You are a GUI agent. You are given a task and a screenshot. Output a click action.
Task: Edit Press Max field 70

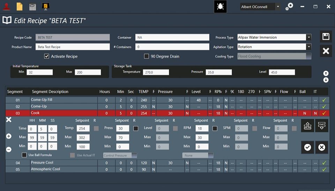[122, 137]
